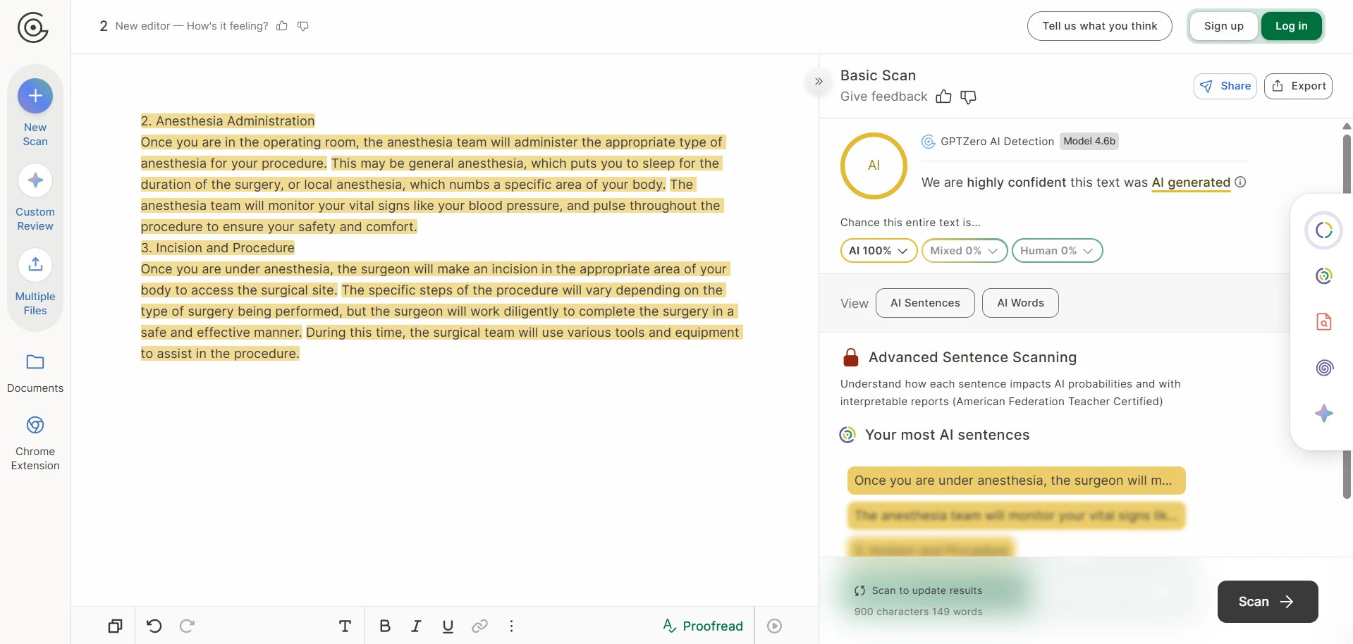Insert a link with chain icon

click(479, 626)
